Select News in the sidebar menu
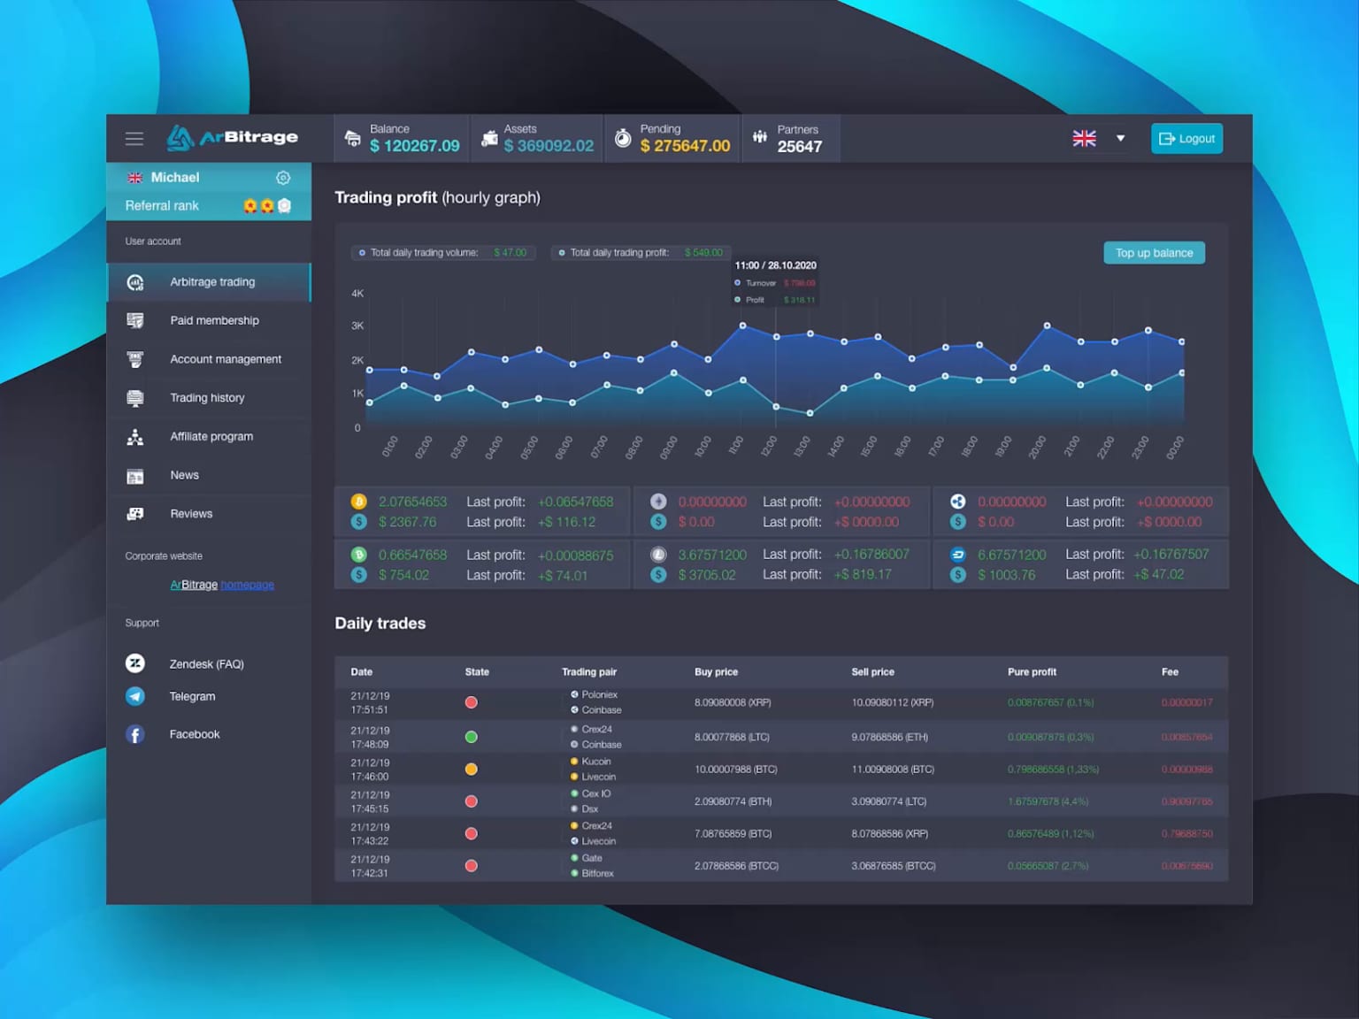Viewport: 1359px width, 1019px height. [x=184, y=475]
